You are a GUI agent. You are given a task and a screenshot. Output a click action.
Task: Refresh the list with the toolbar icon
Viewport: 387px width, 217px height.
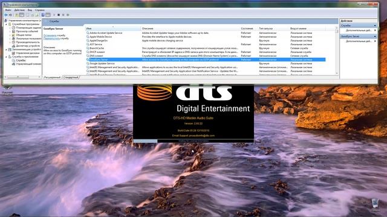[x=32, y=15]
